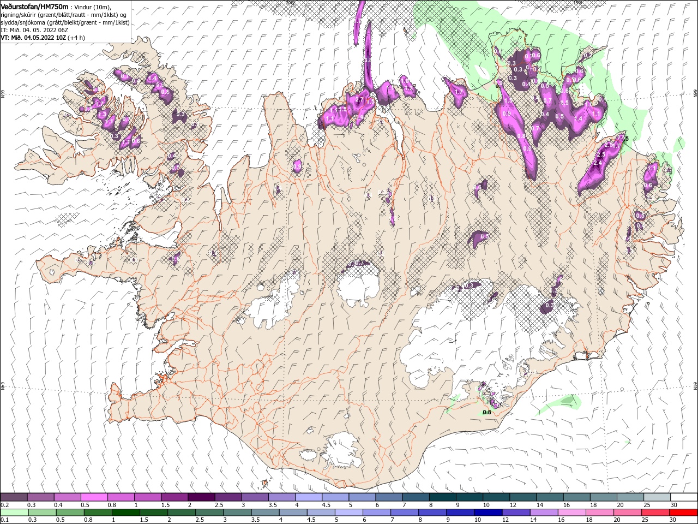
Task: Pick the dark purple scale swatch between 2 and 2.5
Action: tap(201, 497)
